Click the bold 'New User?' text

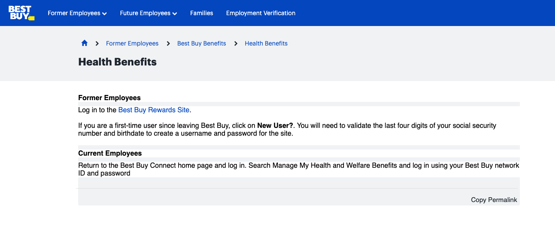point(275,125)
